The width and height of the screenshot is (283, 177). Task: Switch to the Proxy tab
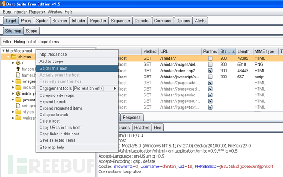click(x=26, y=21)
